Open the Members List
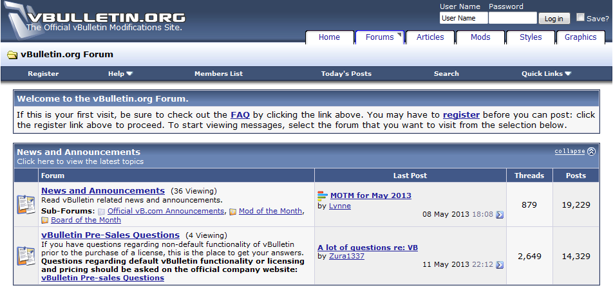 point(218,73)
